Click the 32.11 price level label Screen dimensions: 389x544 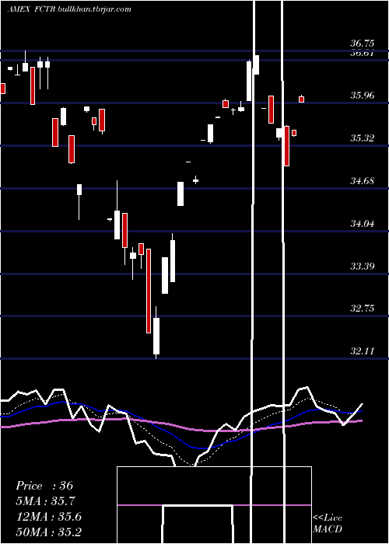(363, 351)
